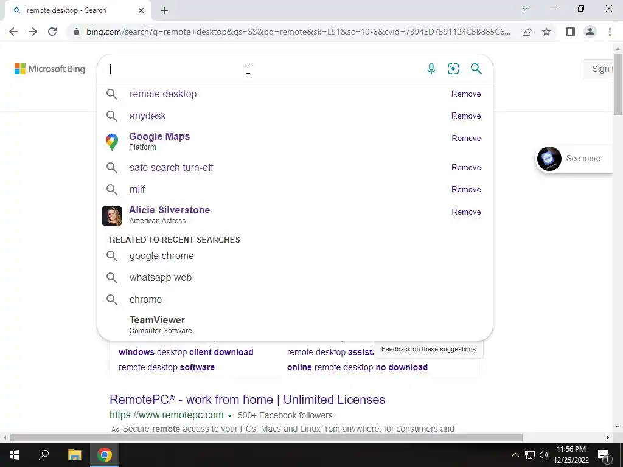Open 'remote desktop software' related search
Screen dimensions: 623x467
(167, 367)
